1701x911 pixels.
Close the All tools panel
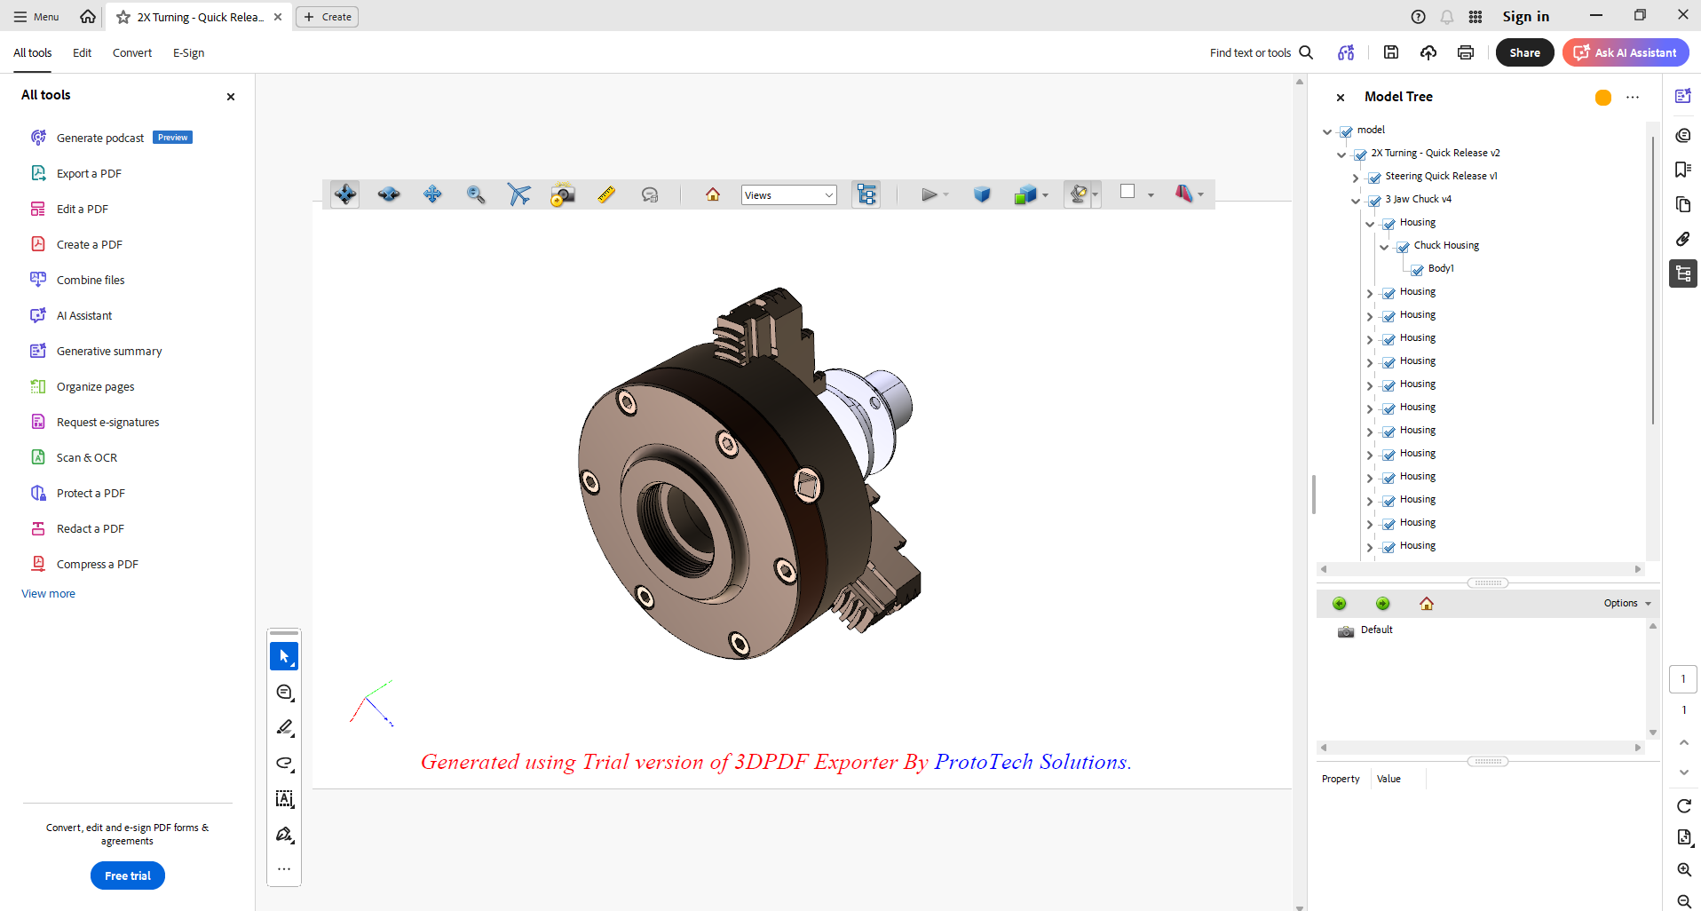tap(231, 97)
